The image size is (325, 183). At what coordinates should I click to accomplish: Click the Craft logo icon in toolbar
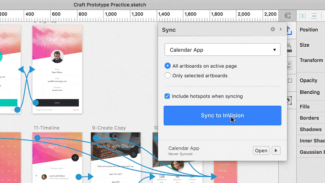(287, 15)
